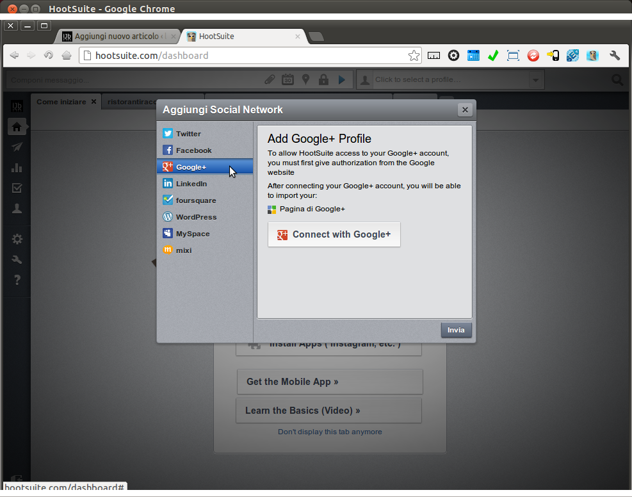Open HootSuite search magnifier icon
Screen dimensions: 632x497
coord(617,80)
